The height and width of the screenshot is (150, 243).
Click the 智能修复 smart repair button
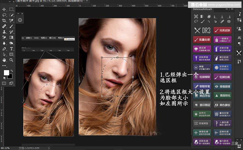point(202,86)
